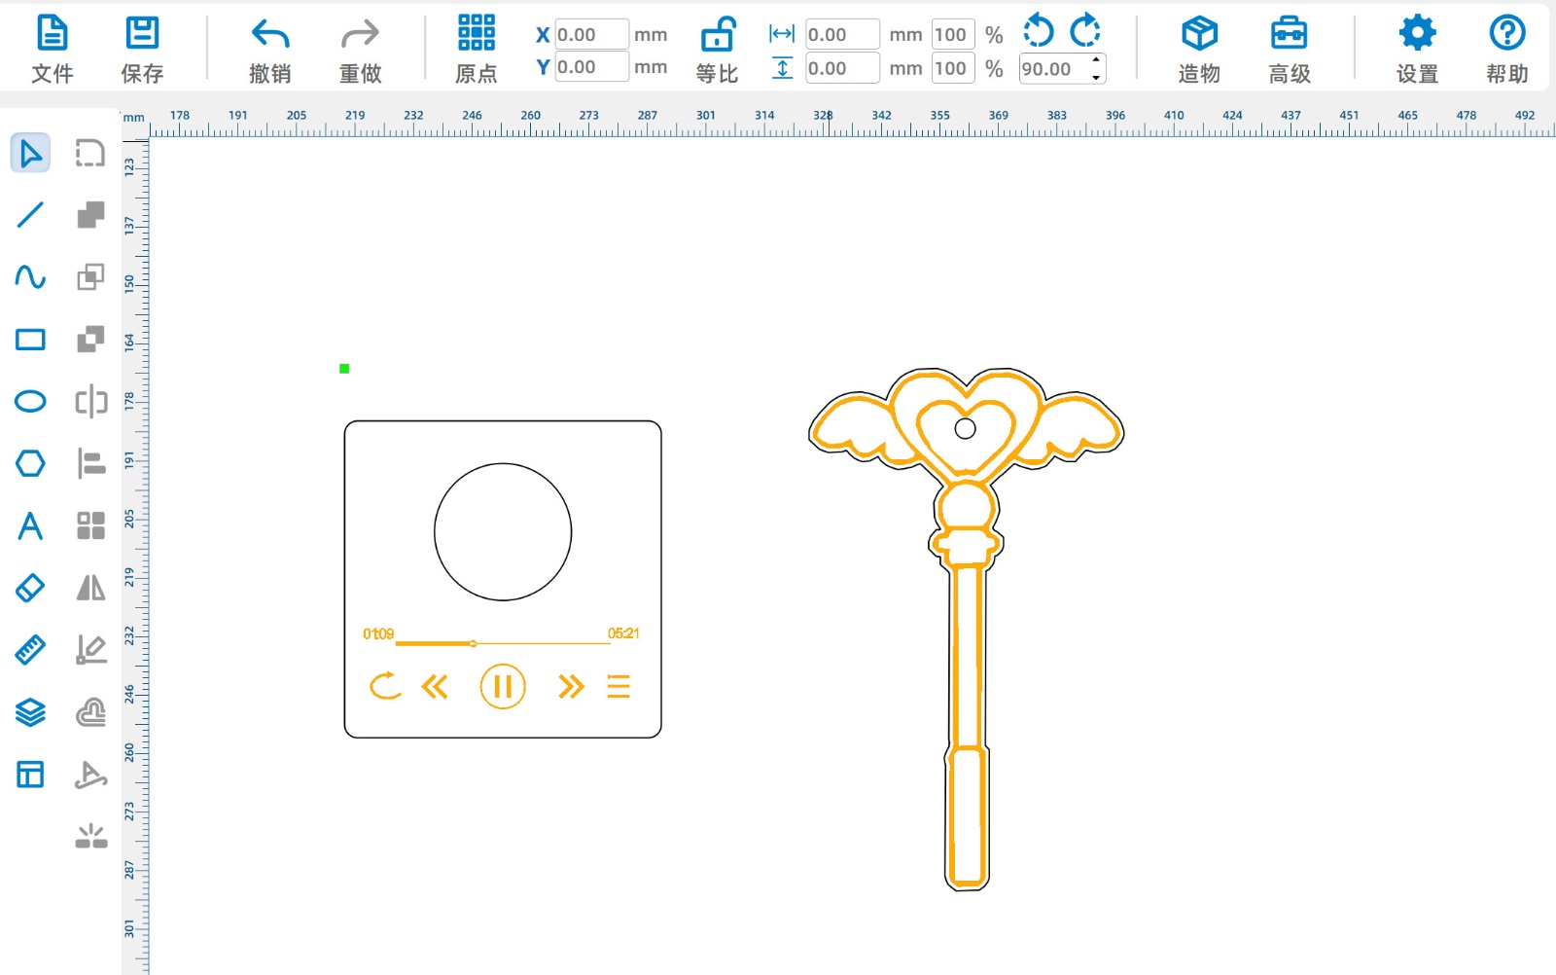Click the align objects icon
The width and height of the screenshot is (1556, 975).
(90, 463)
